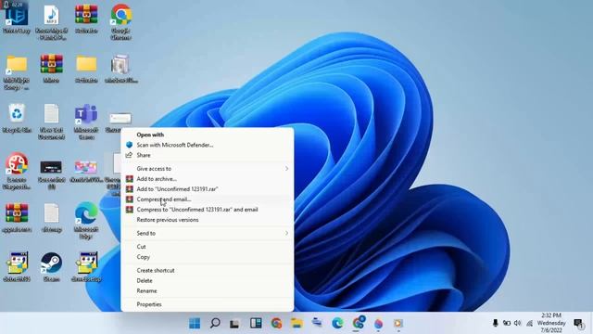Click the taskbar Search magnifier icon

215,323
